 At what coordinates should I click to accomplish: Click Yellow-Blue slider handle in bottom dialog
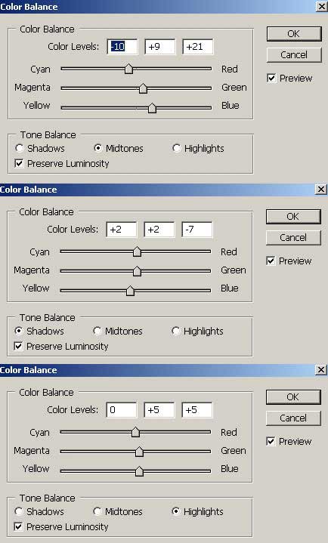click(x=139, y=471)
